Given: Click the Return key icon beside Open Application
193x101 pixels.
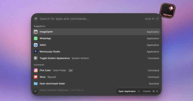Looking at the screenshot, I should coord(139,91).
